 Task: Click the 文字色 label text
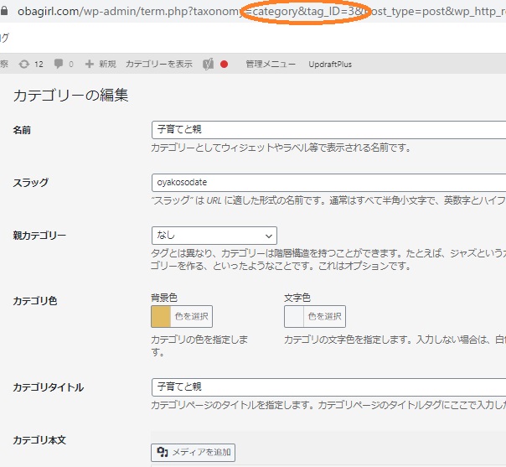click(x=297, y=298)
